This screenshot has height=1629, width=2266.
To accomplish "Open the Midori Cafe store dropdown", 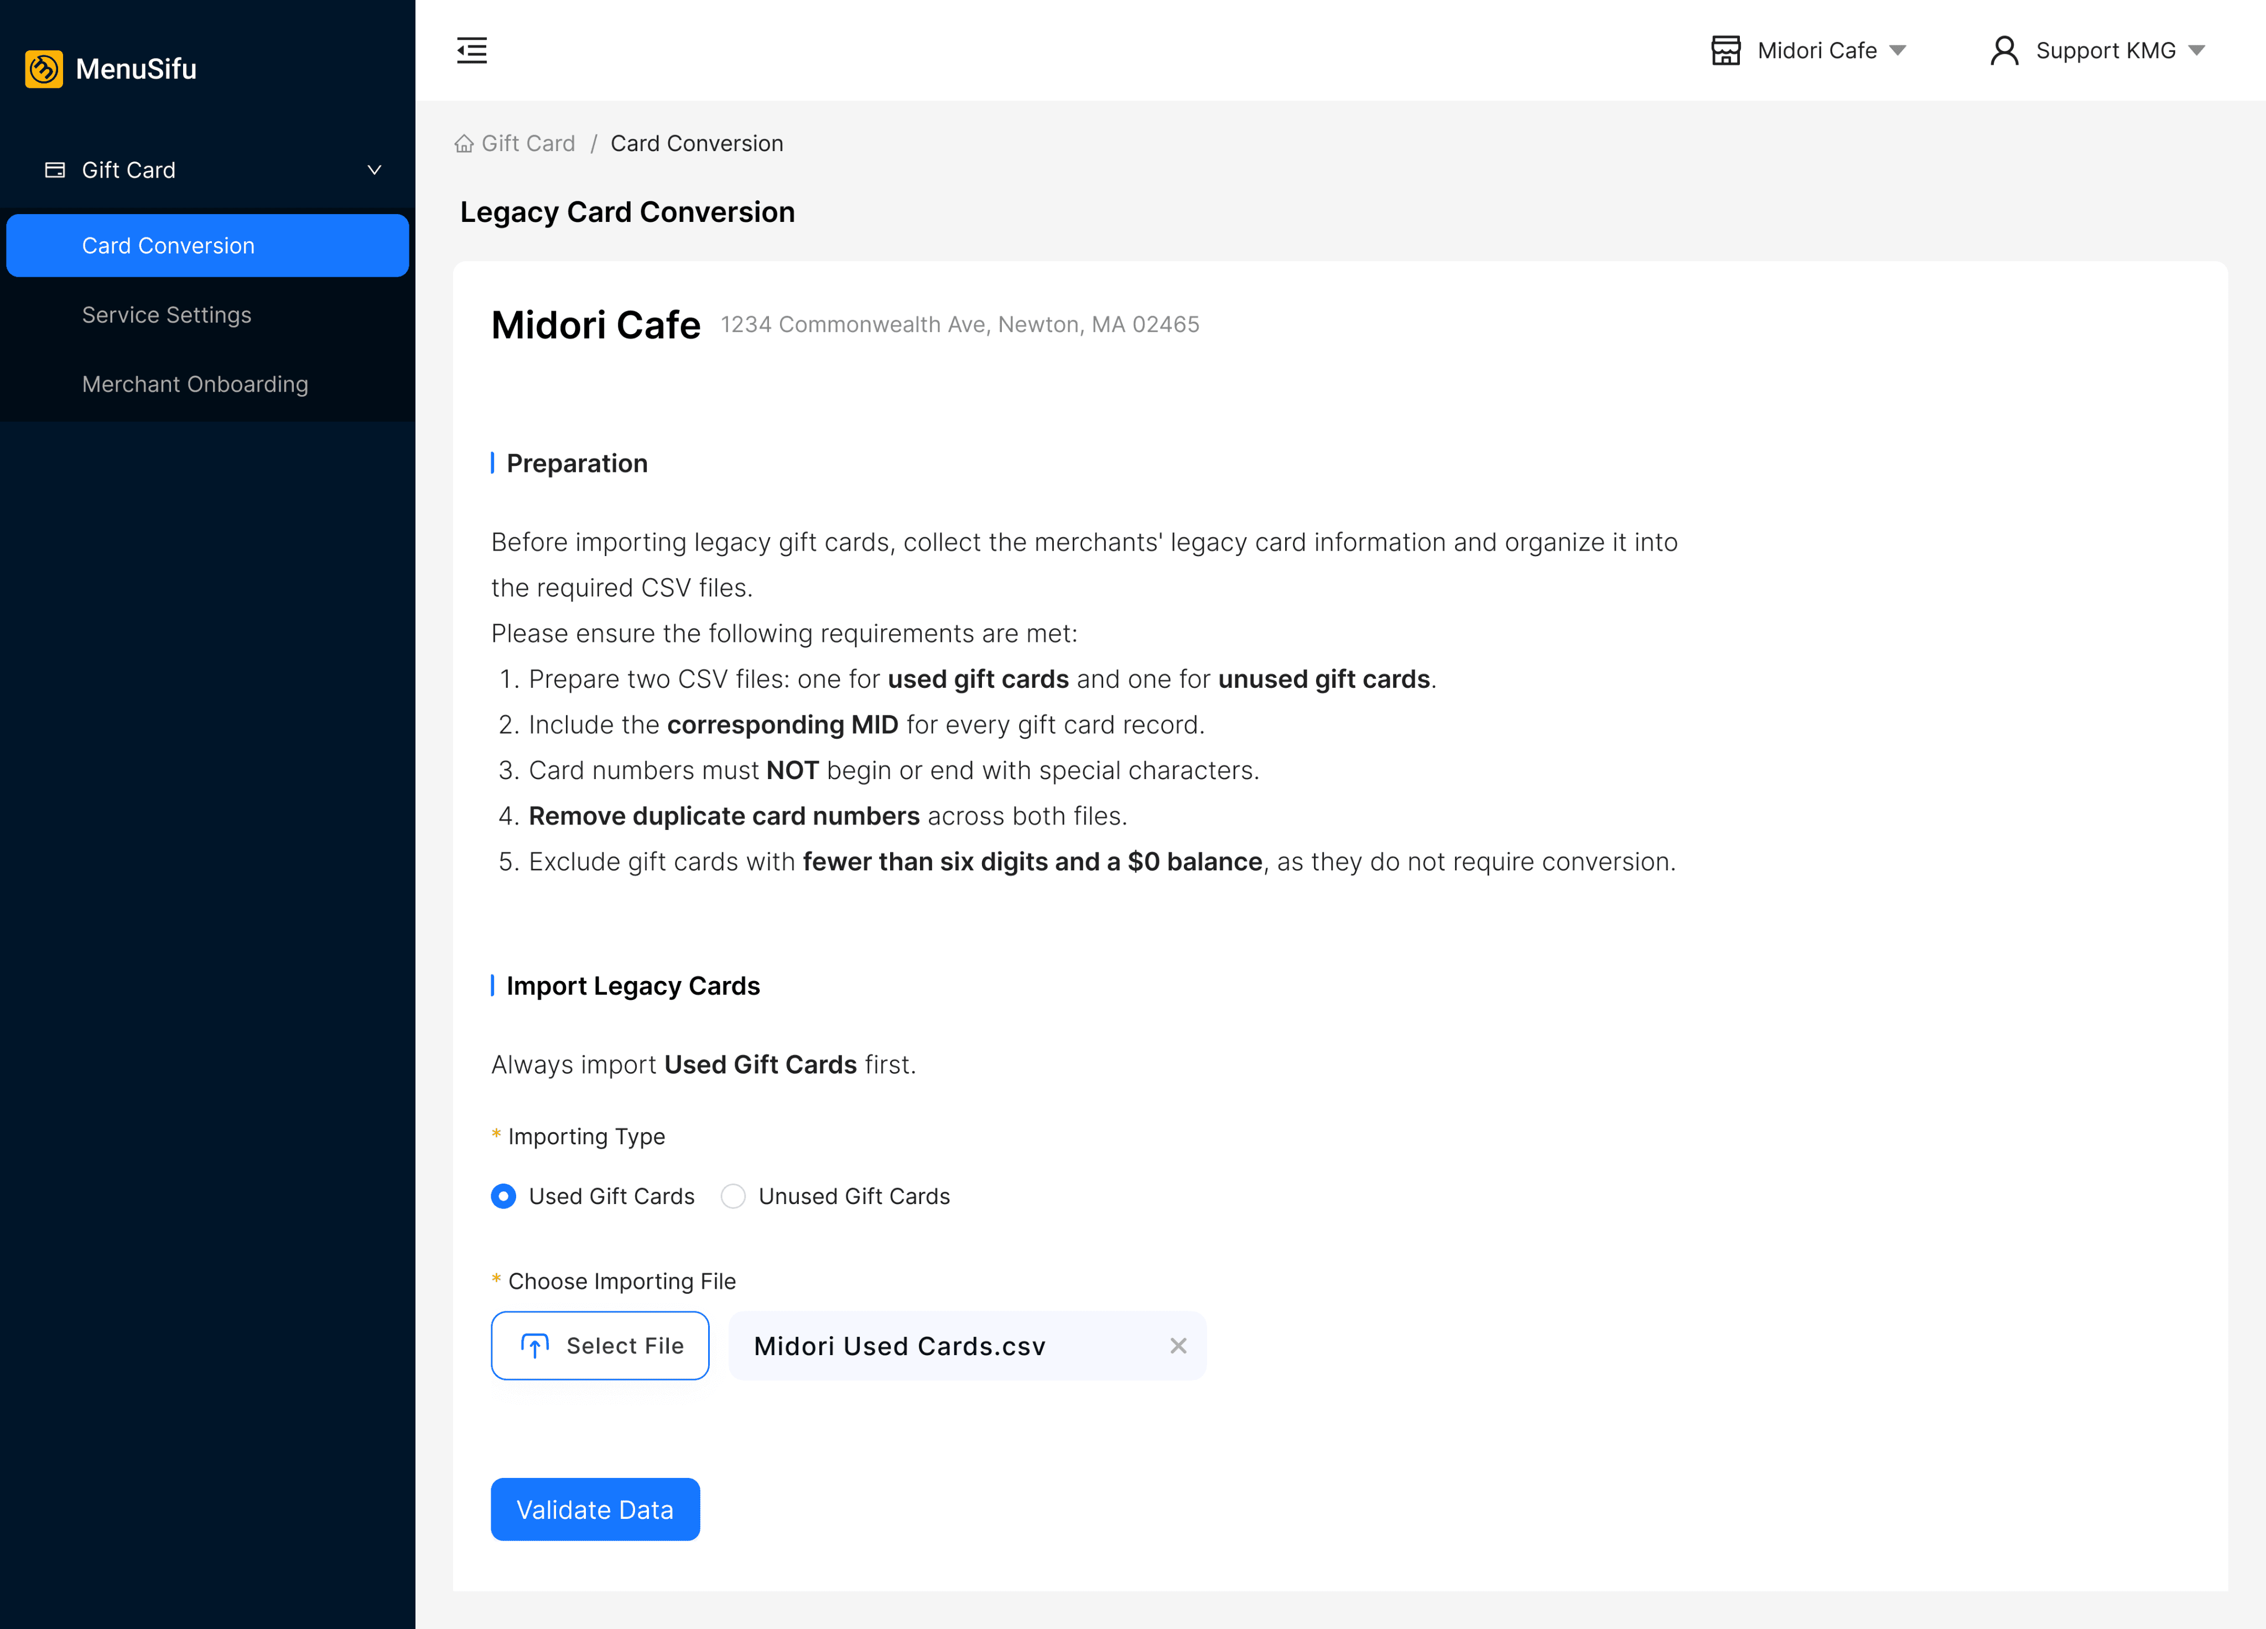I will (1808, 50).
